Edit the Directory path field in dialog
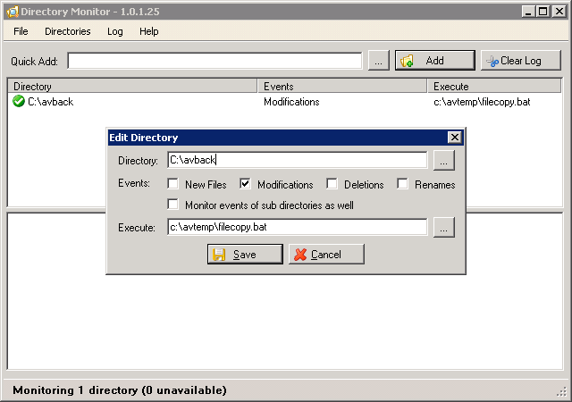This screenshot has height=402, width=572. (297, 160)
